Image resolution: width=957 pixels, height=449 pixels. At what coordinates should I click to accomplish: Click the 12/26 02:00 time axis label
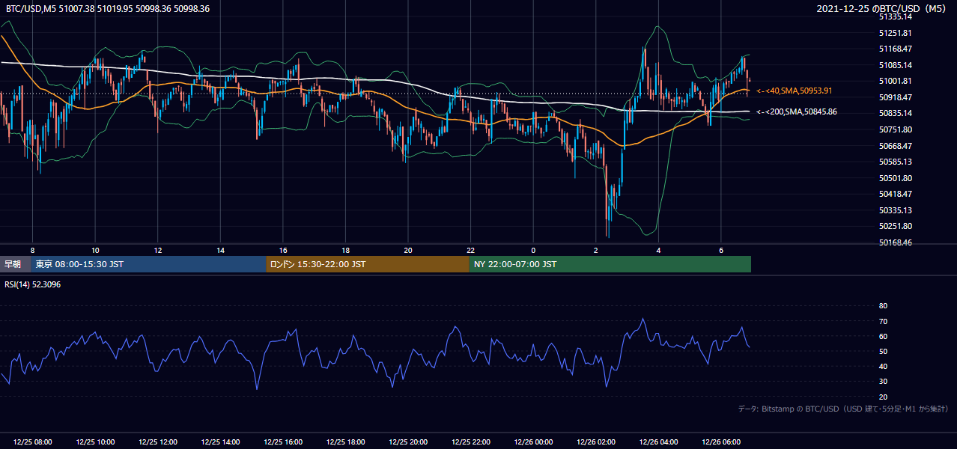(595, 442)
